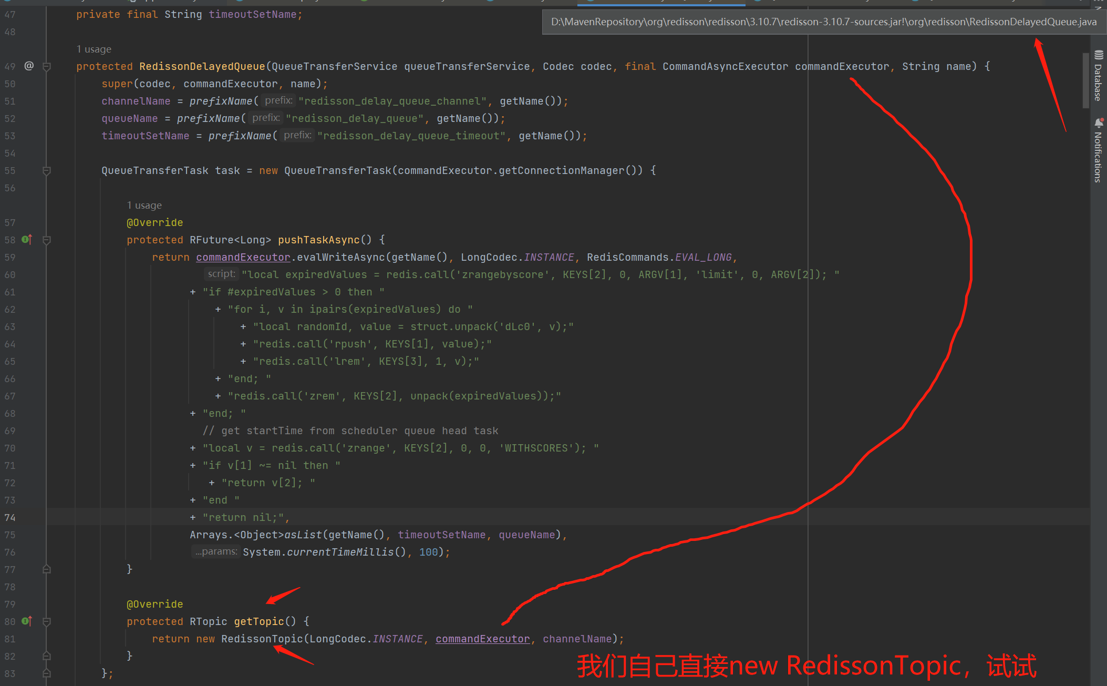
Task: Click underlined commandExecutor in evalWriteAsync line
Action: (x=243, y=257)
